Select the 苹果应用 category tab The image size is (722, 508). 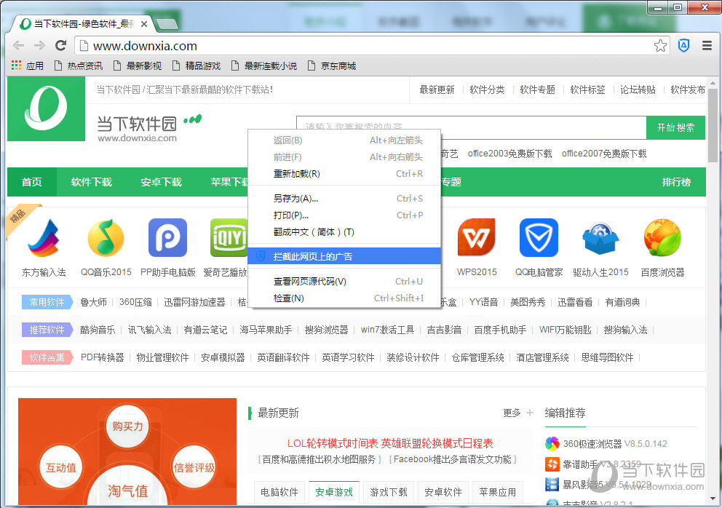(x=497, y=492)
